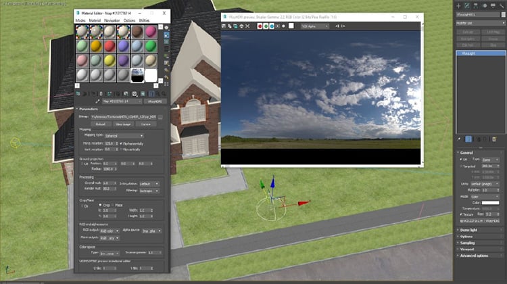The width and height of the screenshot is (507, 284).
Task: Open the Motion tab icon in command panel
Action: coord(485,6)
